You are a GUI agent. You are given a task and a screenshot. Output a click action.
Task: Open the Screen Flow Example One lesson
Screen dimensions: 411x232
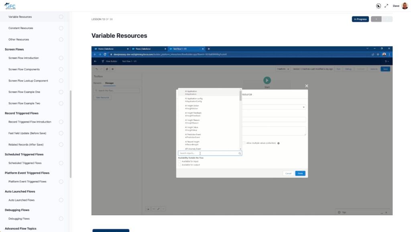click(24, 92)
